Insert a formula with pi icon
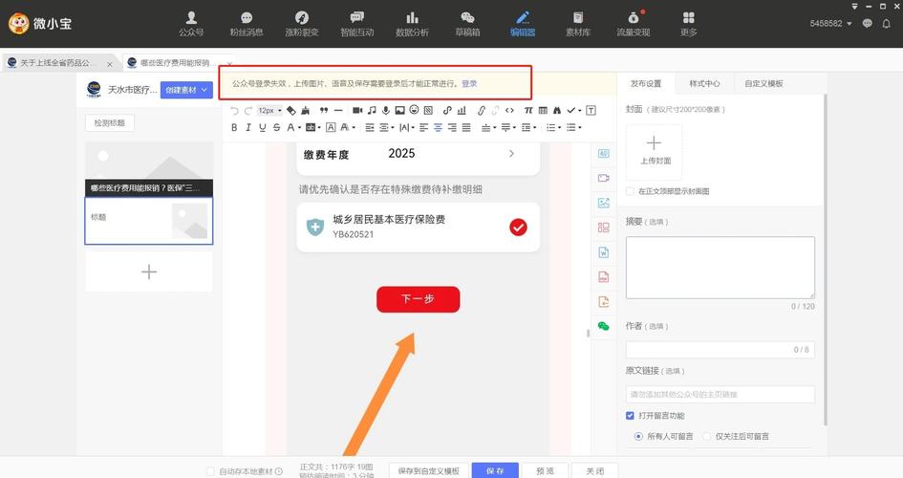This screenshot has height=478, width=903. pos(528,111)
